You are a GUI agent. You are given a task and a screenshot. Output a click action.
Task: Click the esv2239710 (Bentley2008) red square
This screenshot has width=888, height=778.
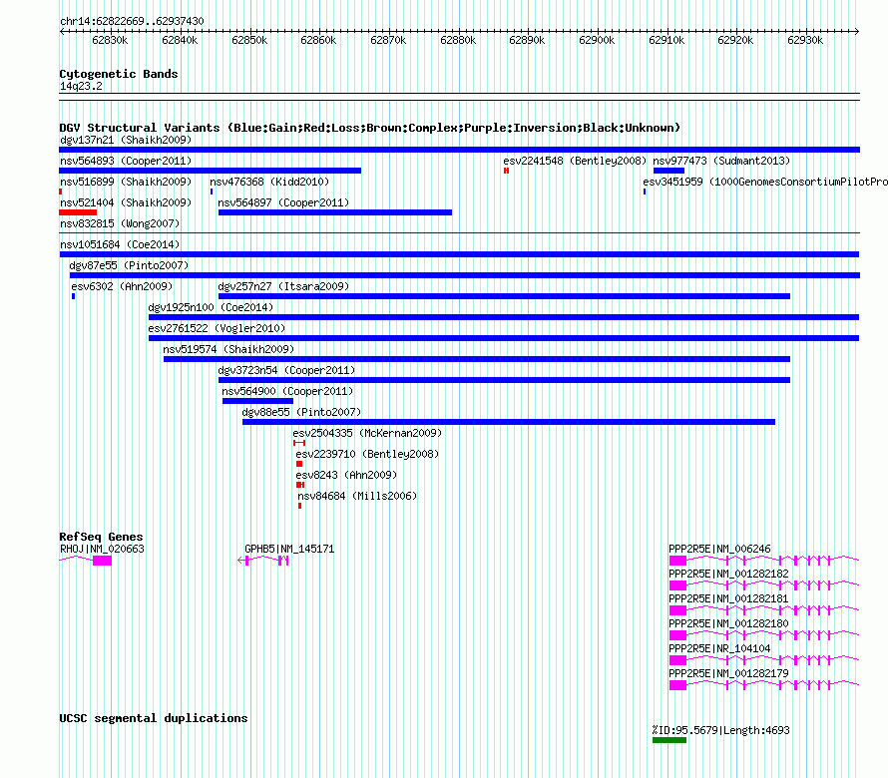[x=299, y=464]
